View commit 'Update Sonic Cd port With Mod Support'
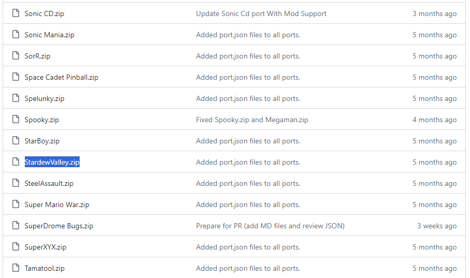The image size is (470, 278). coord(261,13)
